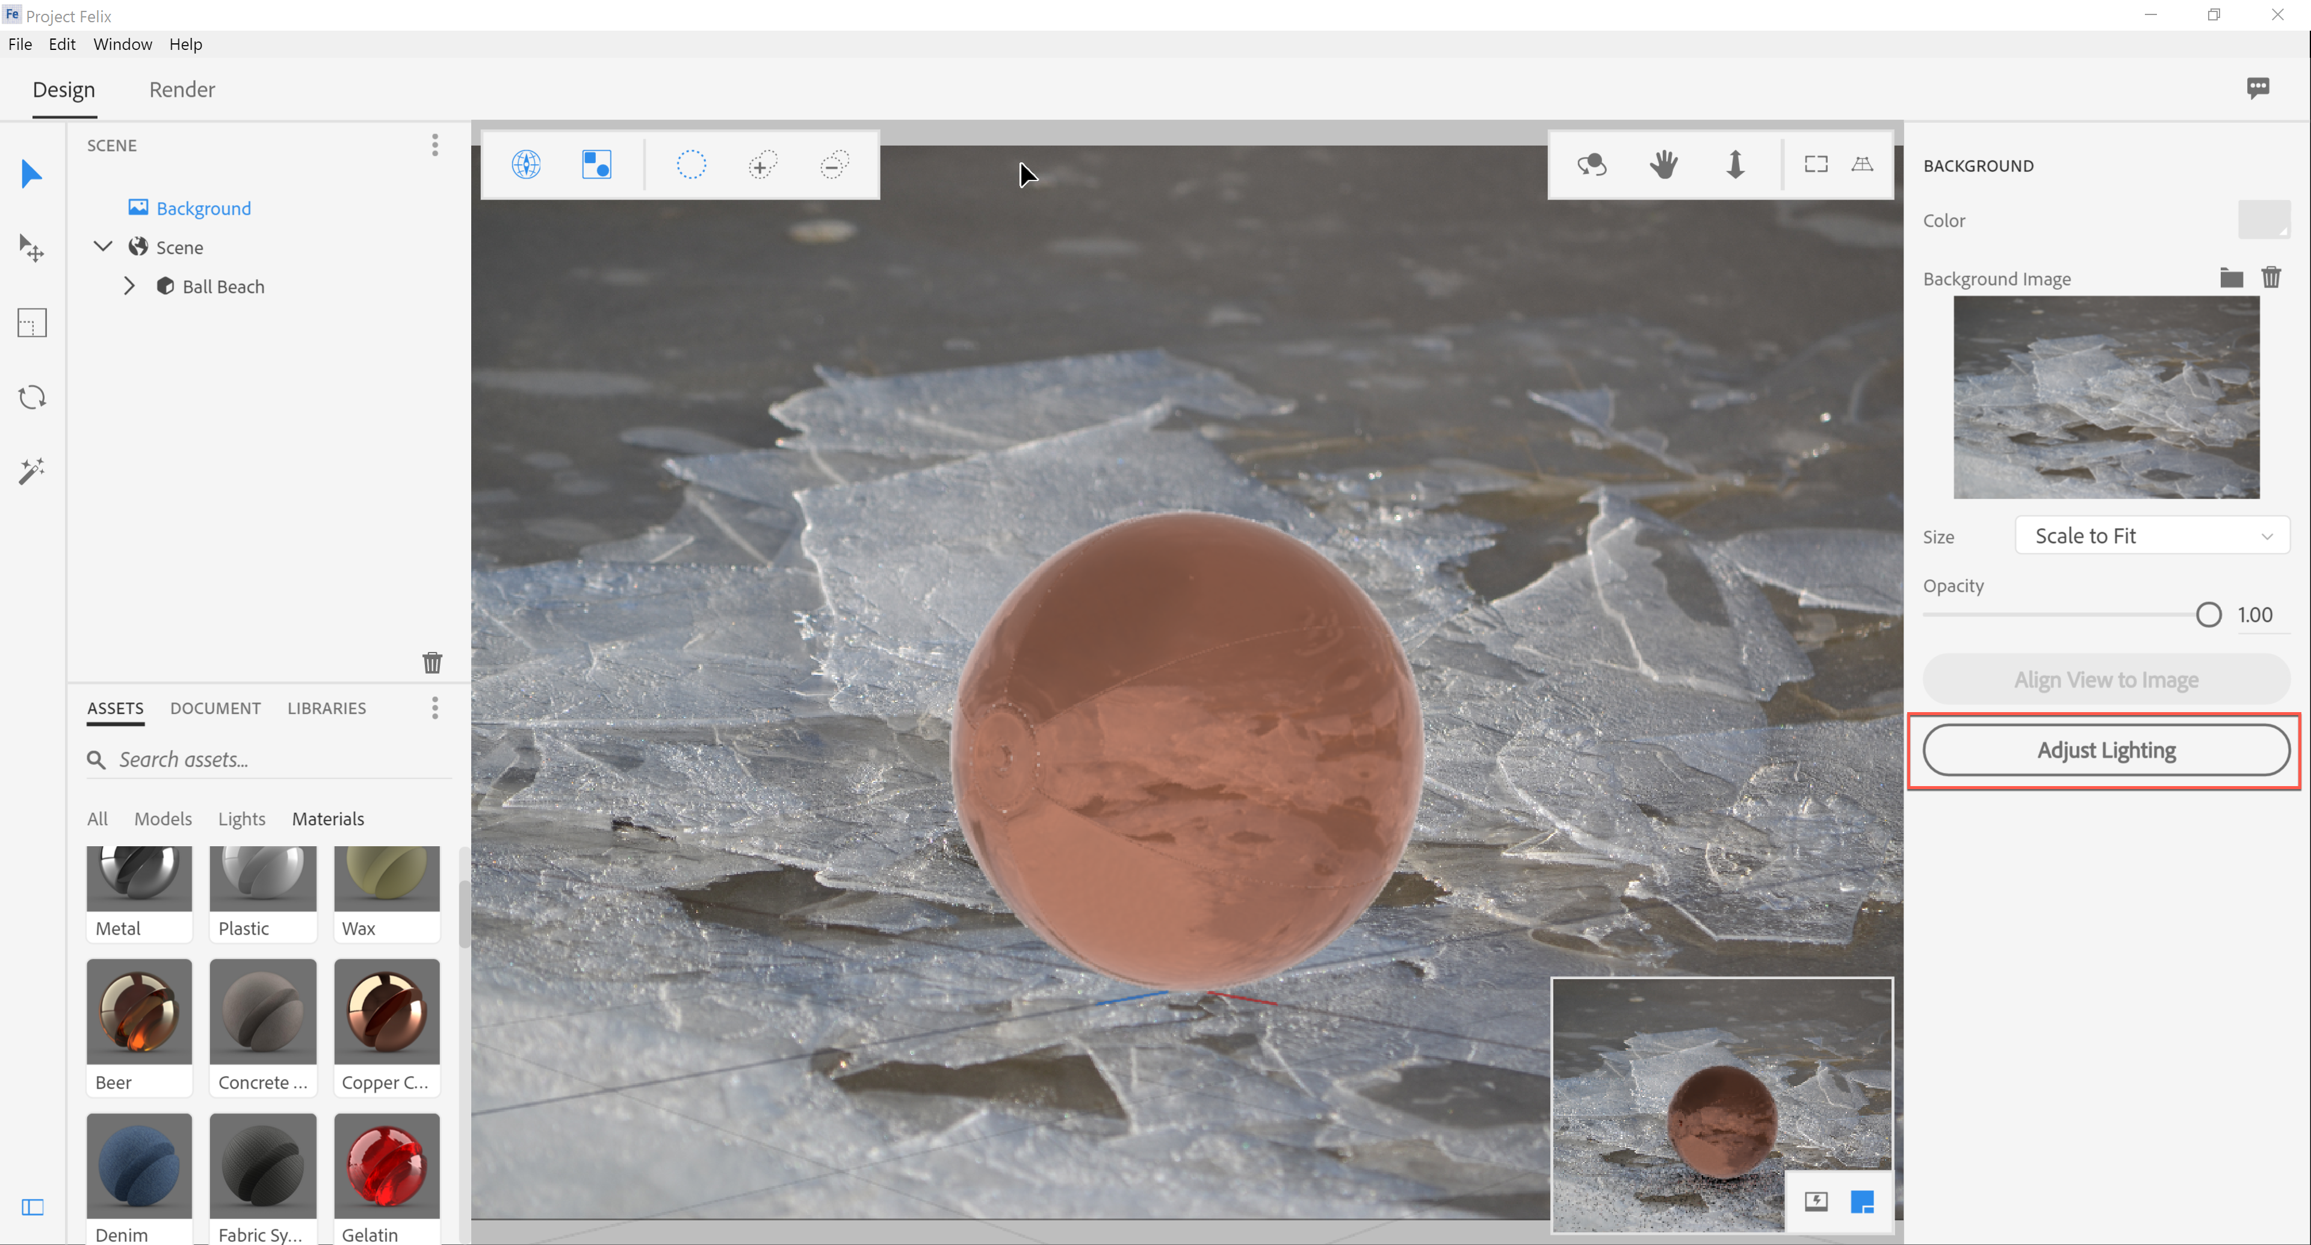Toggle the panel layout icon at bottom left
Screen dimensions: 2311x1245
pos(32,1207)
